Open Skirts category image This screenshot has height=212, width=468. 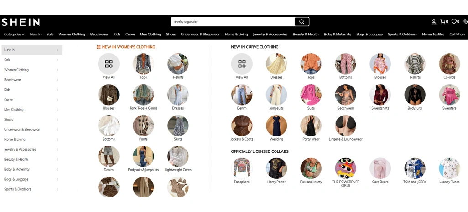[x=178, y=126]
